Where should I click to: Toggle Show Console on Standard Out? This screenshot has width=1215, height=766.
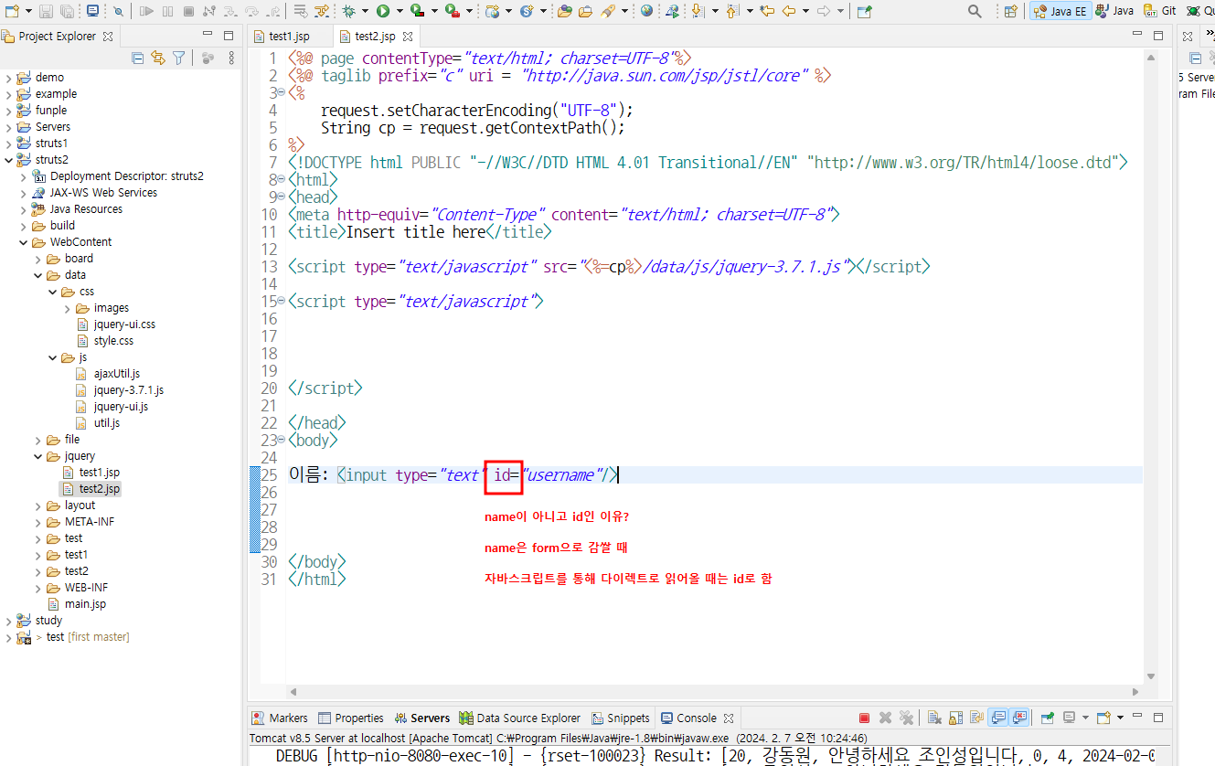998,718
